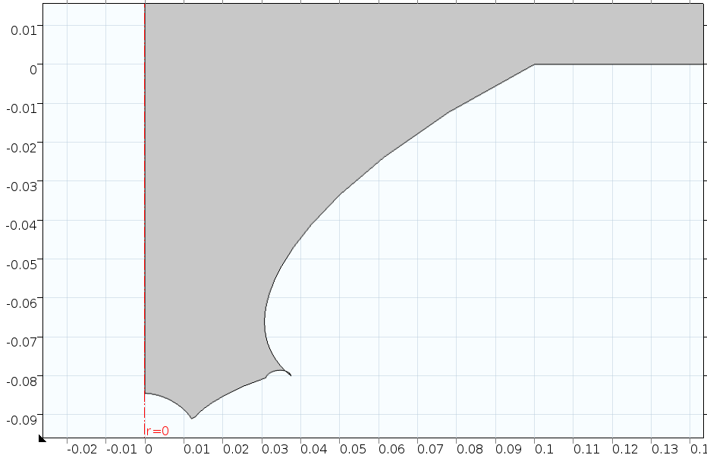Click the 0.02 tick label on horizontal axis
Image resolution: width=707 pixels, height=455 pixels.
tap(236, 449)
